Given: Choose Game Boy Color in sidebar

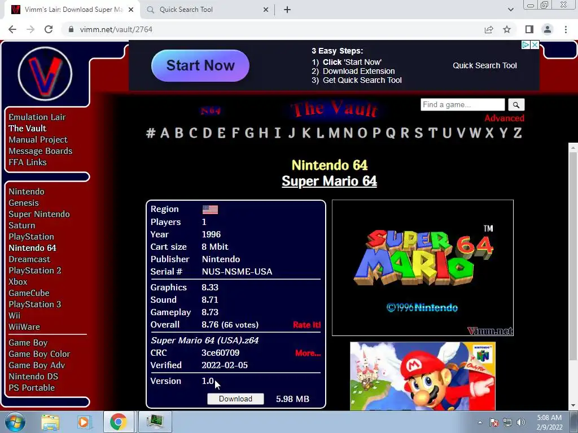Looking at the screenshot, I should click(40, 354).
